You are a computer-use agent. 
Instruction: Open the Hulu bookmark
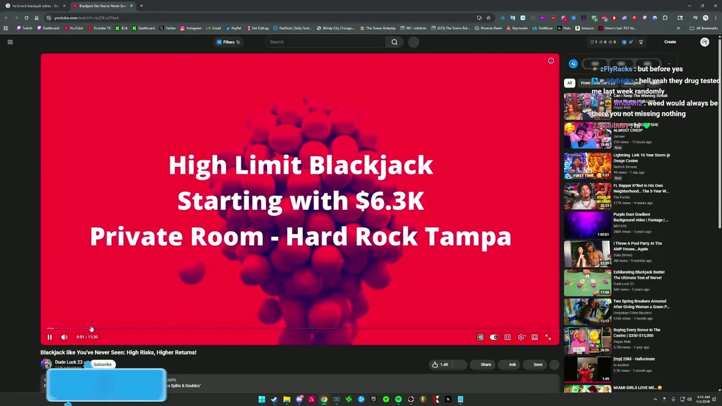pyautogui.click(x=564, y=28)
